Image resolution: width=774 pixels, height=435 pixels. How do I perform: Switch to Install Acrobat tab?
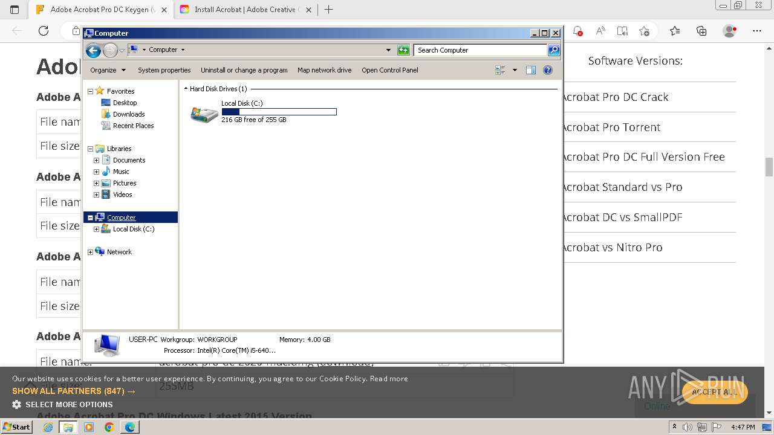point(245,10)
